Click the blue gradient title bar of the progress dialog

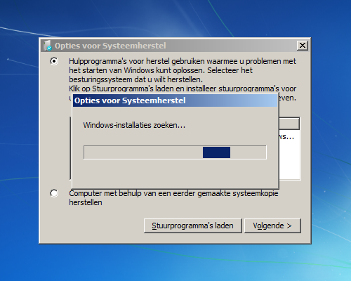tap(175, 100)
